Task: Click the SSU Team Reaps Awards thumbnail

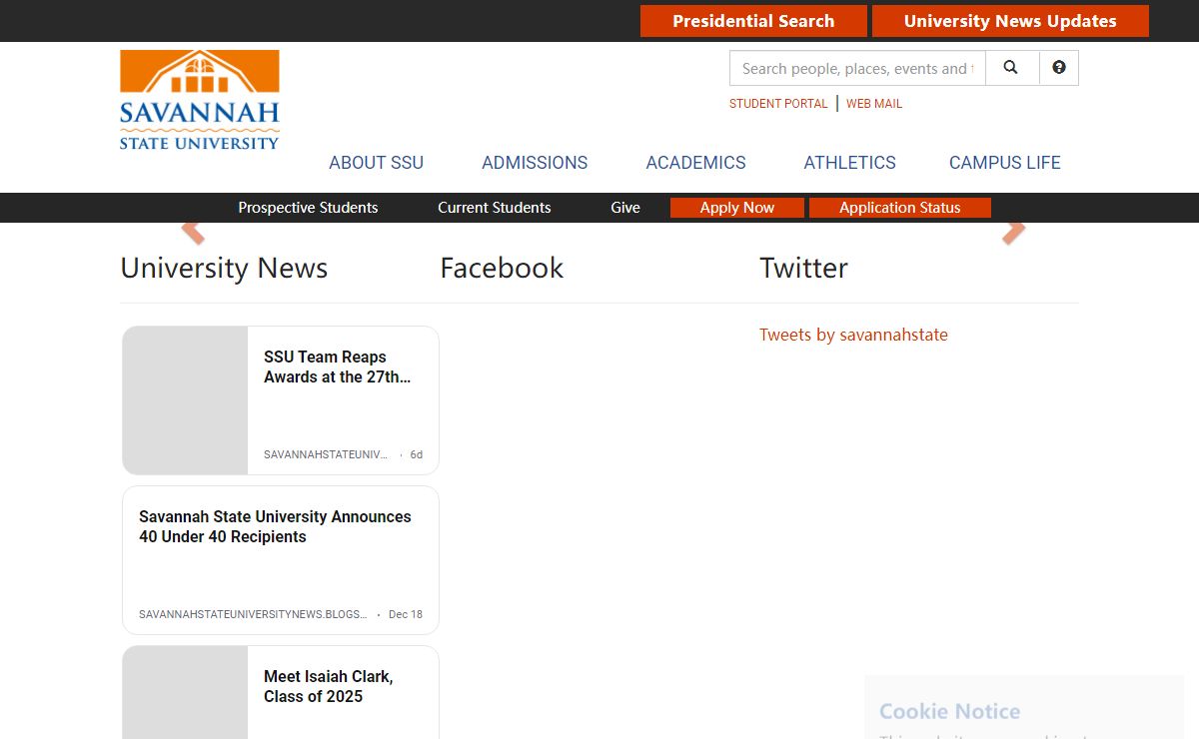Action: [185, 400]
